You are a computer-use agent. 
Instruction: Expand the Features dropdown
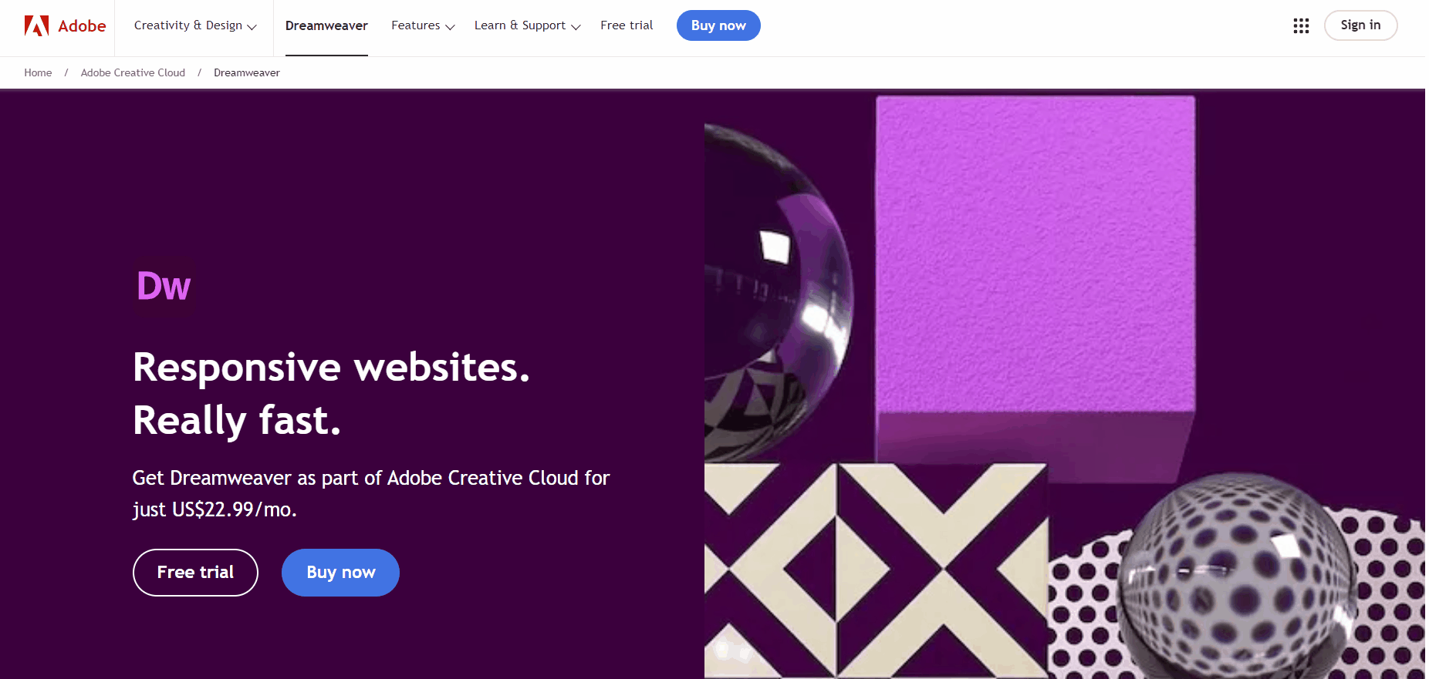(423, 25)
